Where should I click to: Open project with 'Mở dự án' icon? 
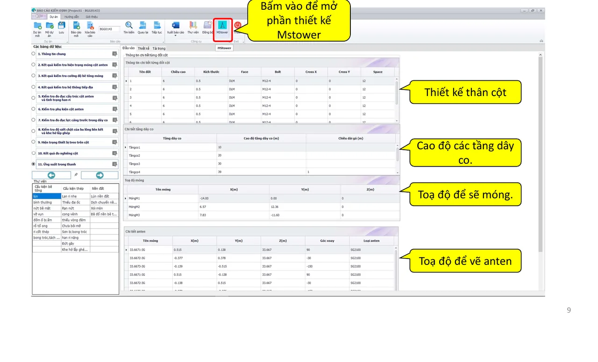tap(50, 25)
